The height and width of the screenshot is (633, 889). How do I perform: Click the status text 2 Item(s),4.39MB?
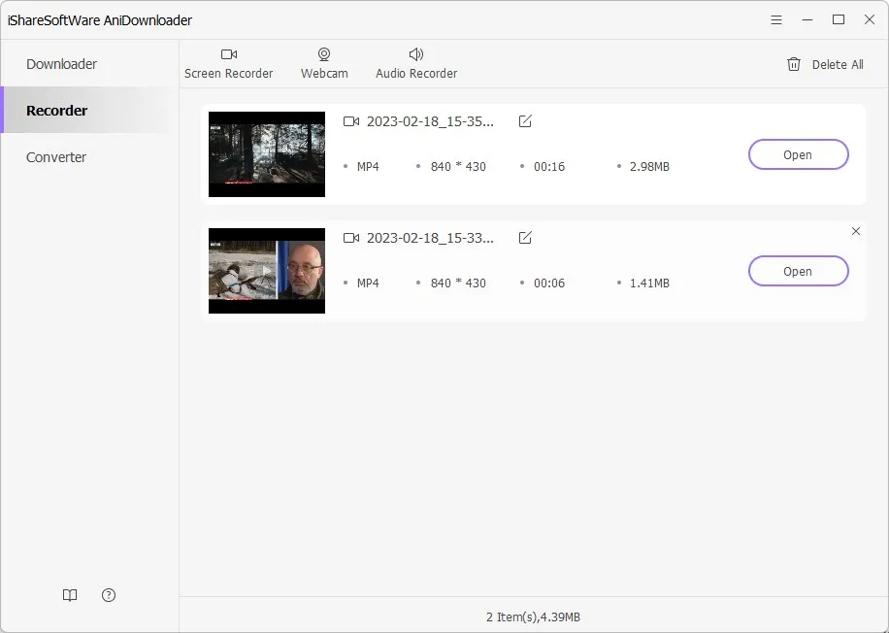[x=533, y=617]
